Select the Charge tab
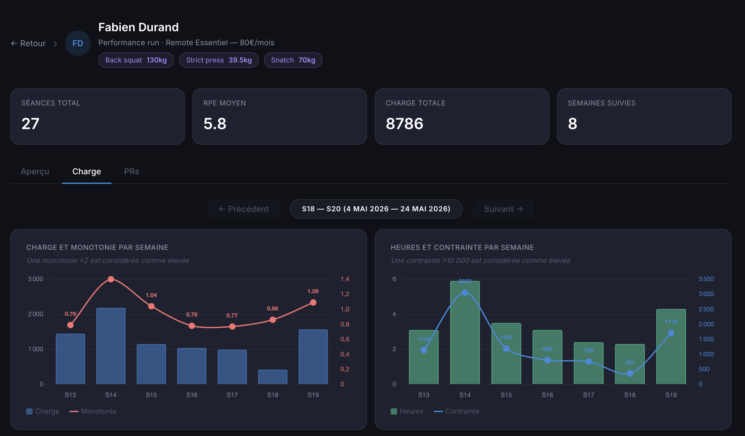Viewport: 745px width, 436px height. 87,171
